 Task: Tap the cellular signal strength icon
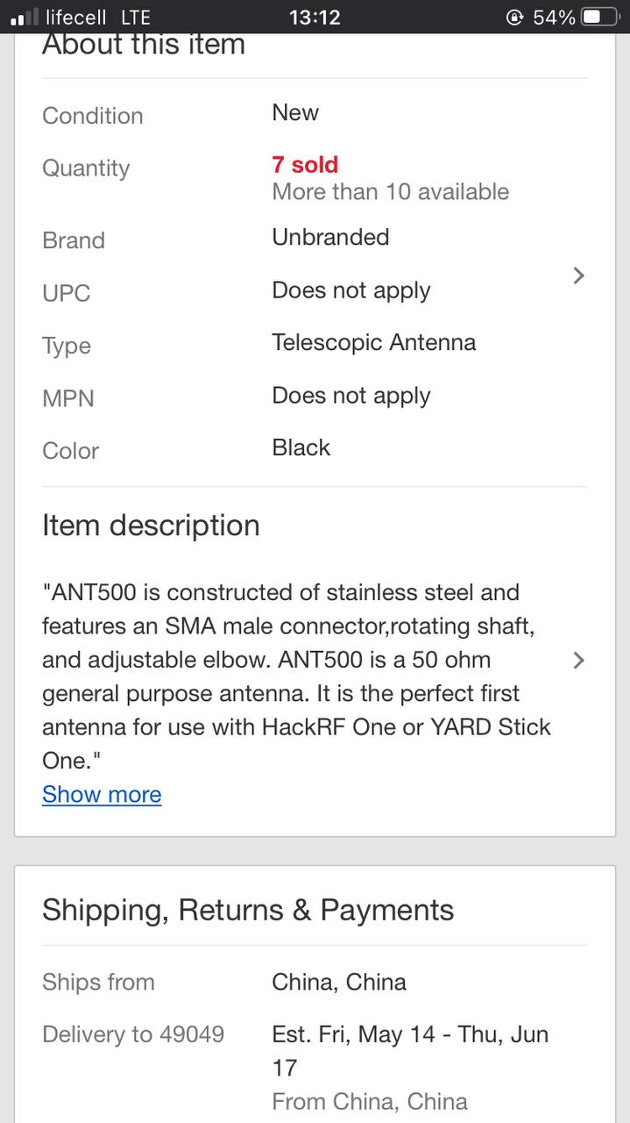click(x=25, y=18)
